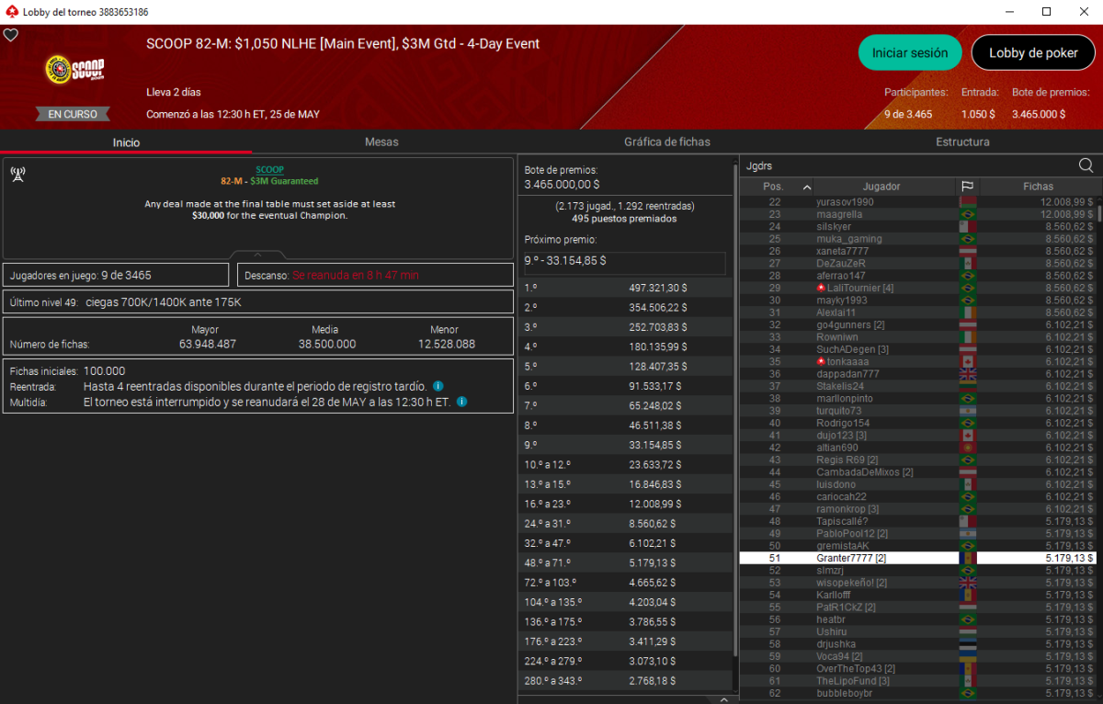Screen dimensions: 1103x704
Task: Select player row Granter7777 [2]
Action: tap(918, 558)
